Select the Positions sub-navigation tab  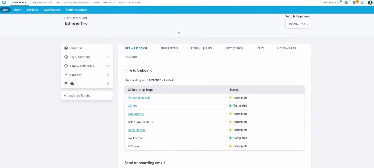tap(33, 10)
